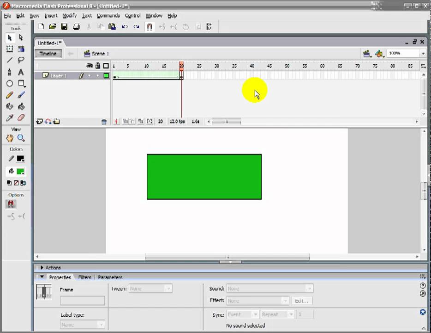Click the sound Edit... button
This screenshot has width=431, height=333.
coord(302,301)
